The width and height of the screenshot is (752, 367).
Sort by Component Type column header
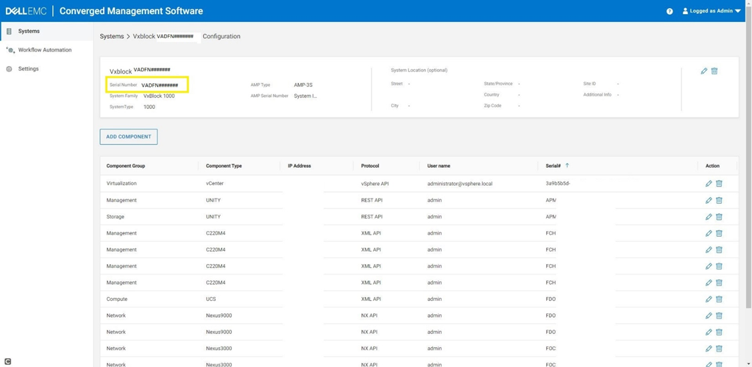[224, 166]
